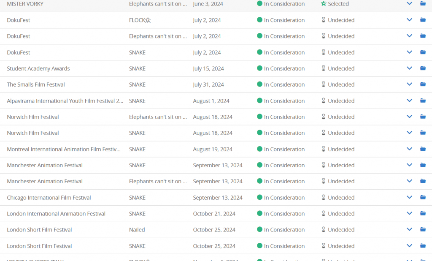Open folder icon for DokuFest Elephants submission
Viewport: 432px width, 261px height.
coord(423,35)
